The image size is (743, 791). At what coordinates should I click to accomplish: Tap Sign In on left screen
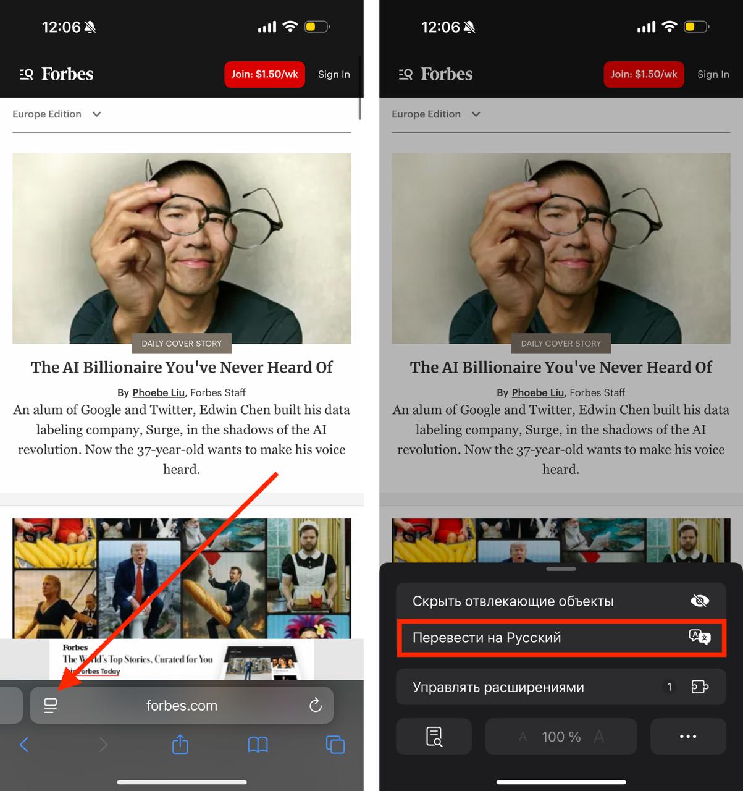pyautogui.click(x=334, y=74)
